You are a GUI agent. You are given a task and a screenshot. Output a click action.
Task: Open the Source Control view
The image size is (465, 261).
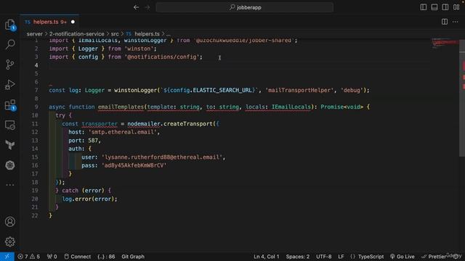9,65
